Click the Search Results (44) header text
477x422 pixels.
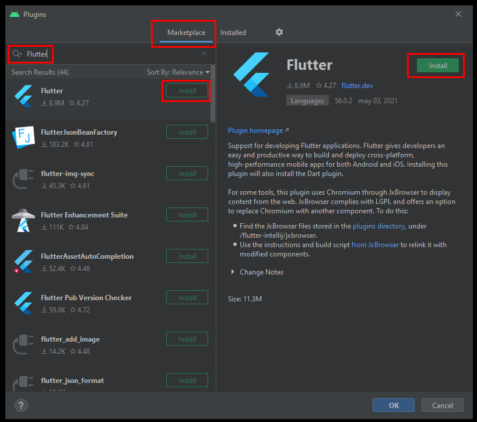(x=40, y=72)
